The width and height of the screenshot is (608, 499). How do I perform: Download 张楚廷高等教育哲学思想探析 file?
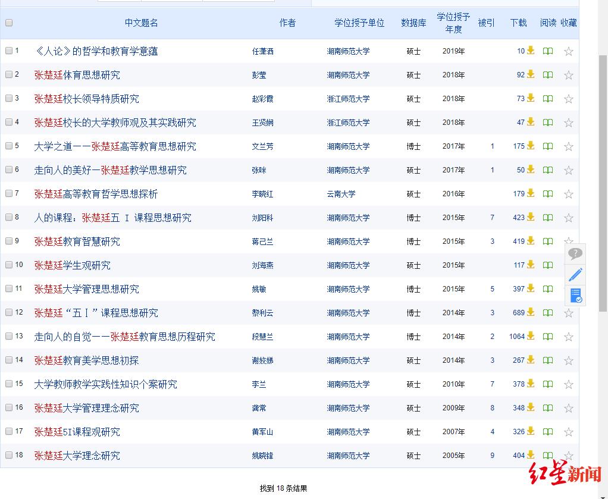pyautogui.click(x=531, y=193)
